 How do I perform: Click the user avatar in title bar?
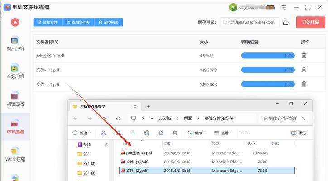[x=233, y=7]
